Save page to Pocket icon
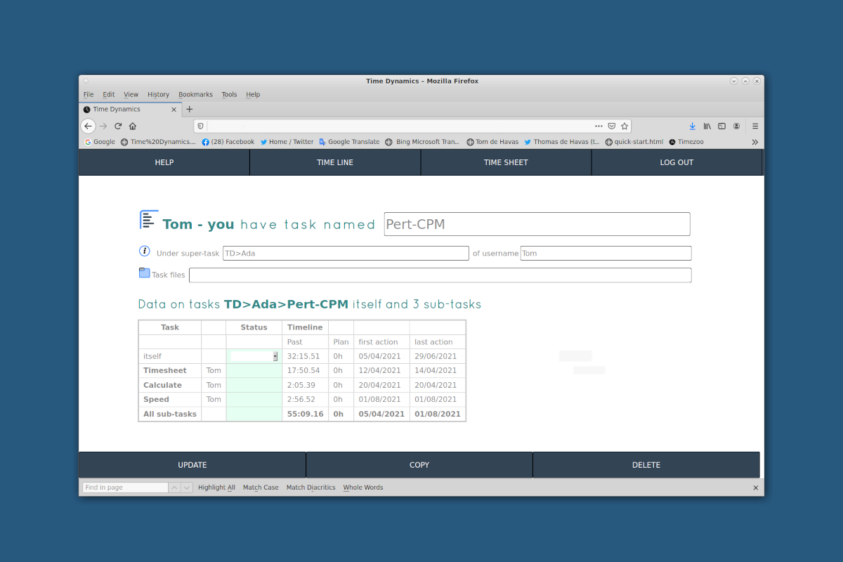The height and width of the screenshot is (562, 843). (612, 126)
